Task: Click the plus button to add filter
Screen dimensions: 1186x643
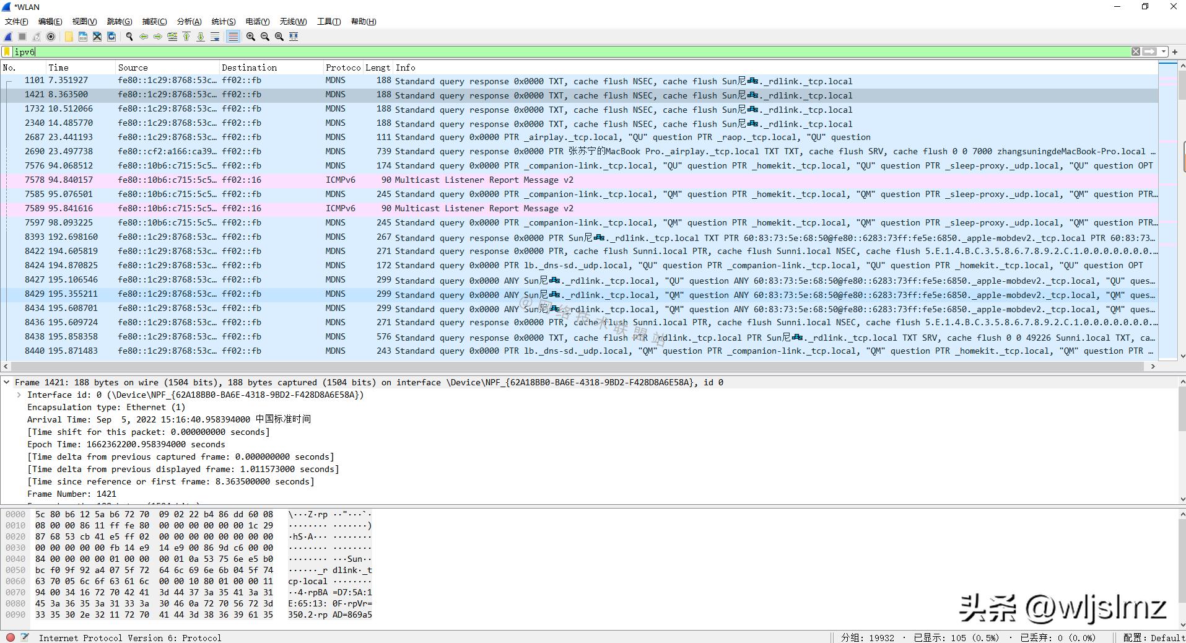Action: (x=1174, y=52)
